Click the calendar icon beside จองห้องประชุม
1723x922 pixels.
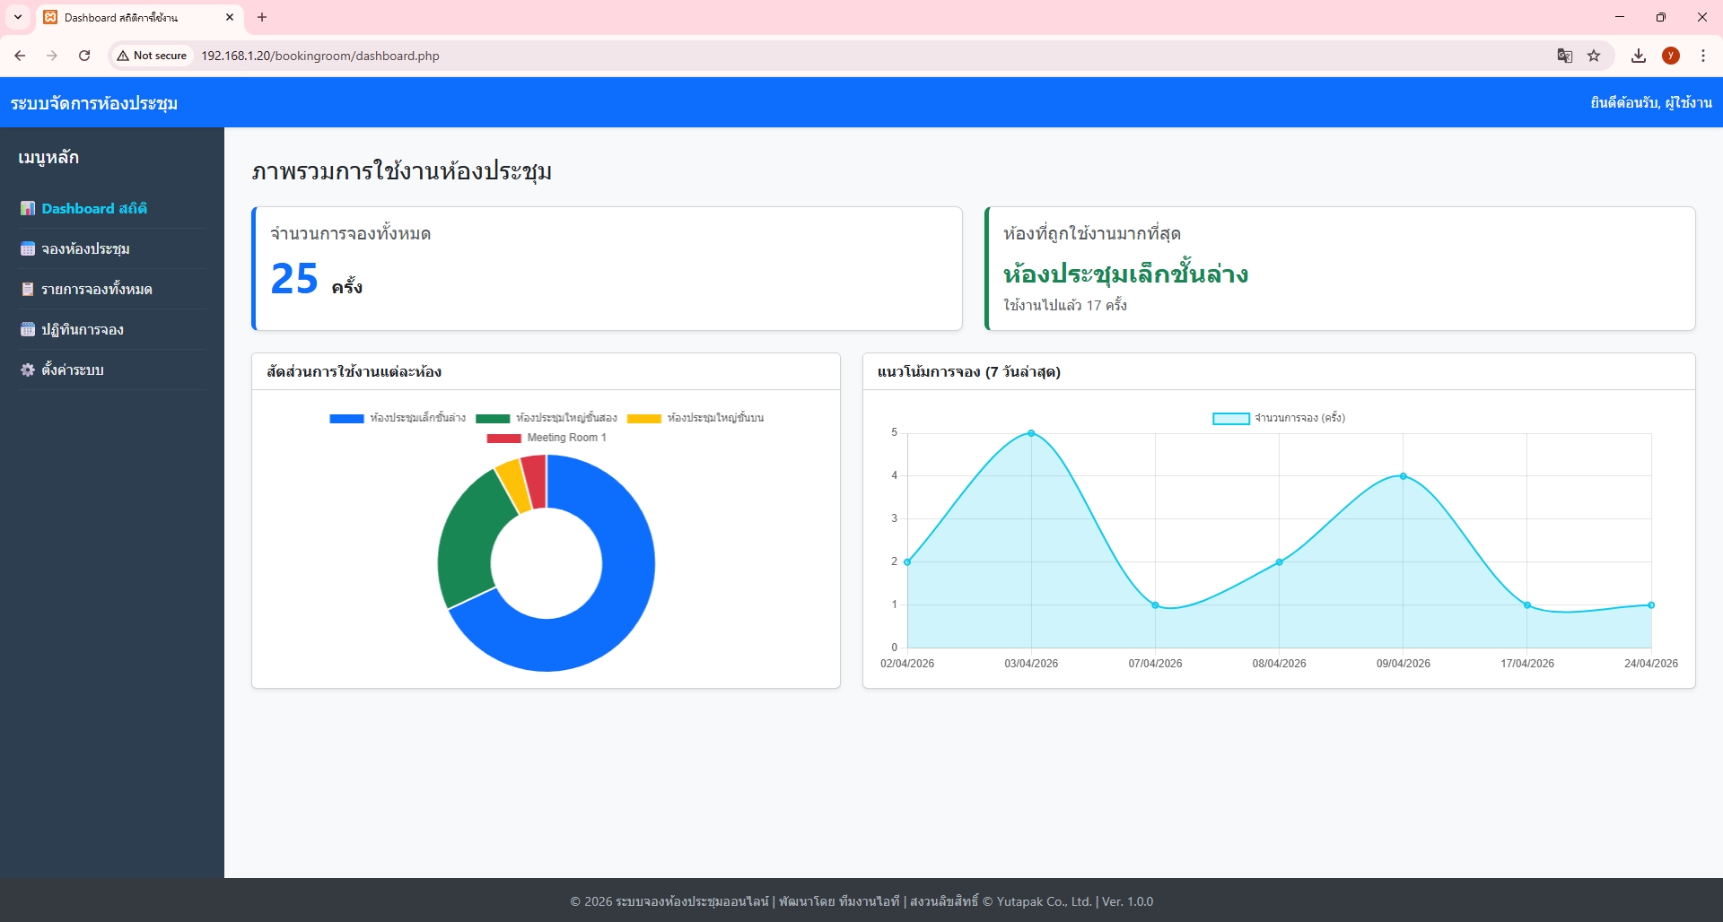[x=28, y=248]
